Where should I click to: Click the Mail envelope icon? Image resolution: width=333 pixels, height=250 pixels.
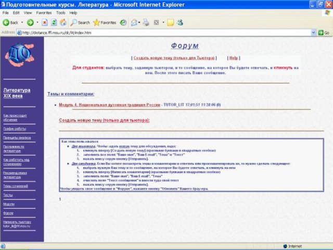click(134, 22)
